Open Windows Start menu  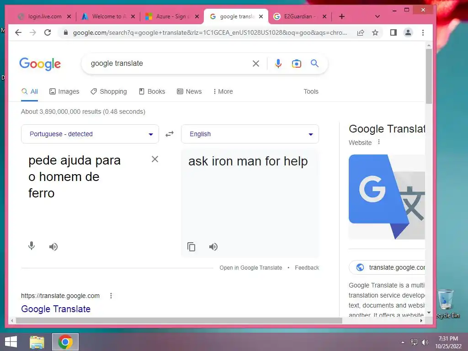[x=11, y=342]
